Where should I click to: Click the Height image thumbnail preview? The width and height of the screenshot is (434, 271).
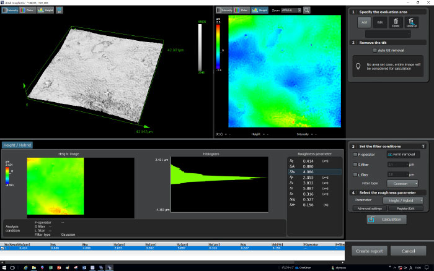click(55, 185)
